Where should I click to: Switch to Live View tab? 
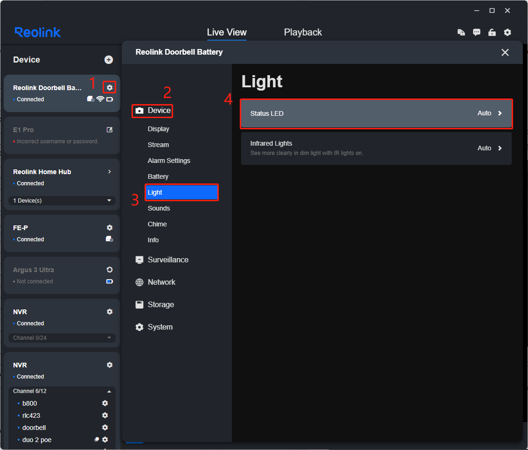tap(227, 32)
